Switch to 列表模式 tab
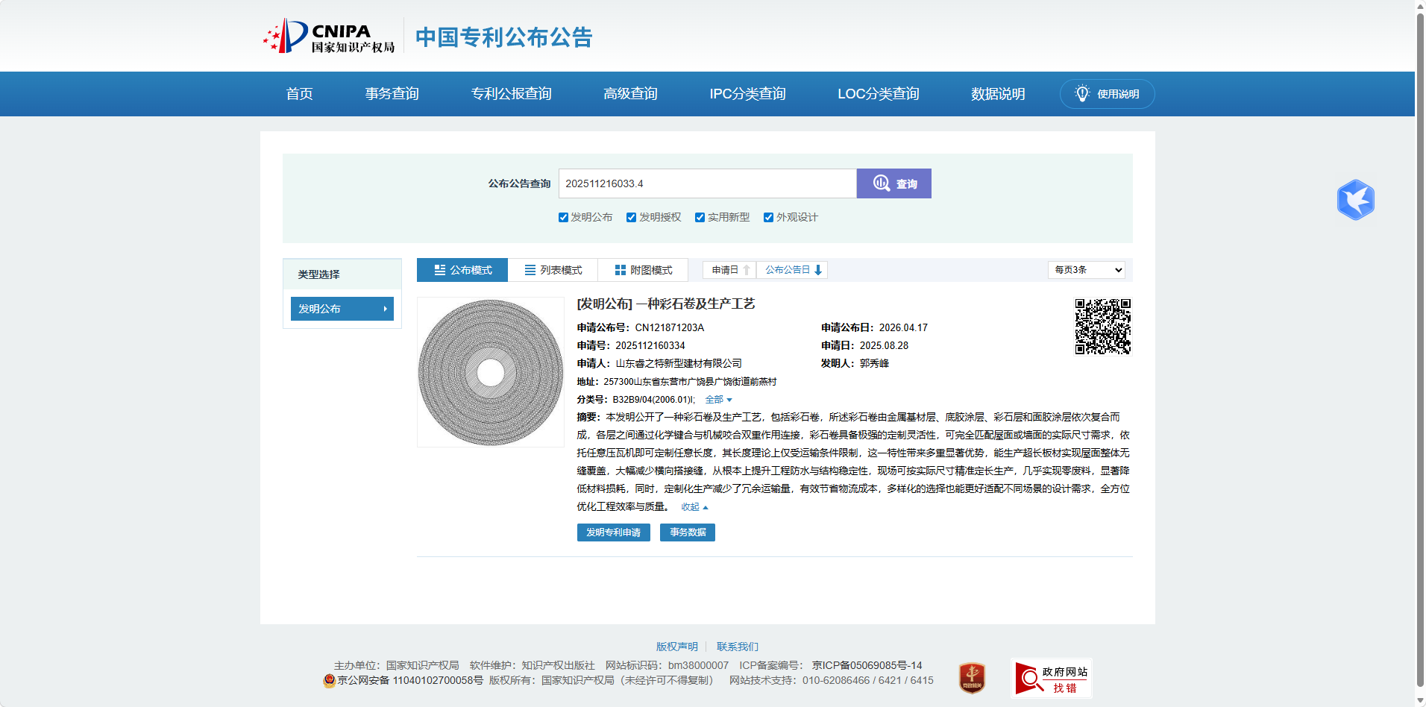Screen dimensions: 1426x707 [553, 270]
